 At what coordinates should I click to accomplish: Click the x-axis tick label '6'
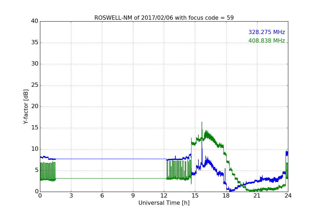102,196
